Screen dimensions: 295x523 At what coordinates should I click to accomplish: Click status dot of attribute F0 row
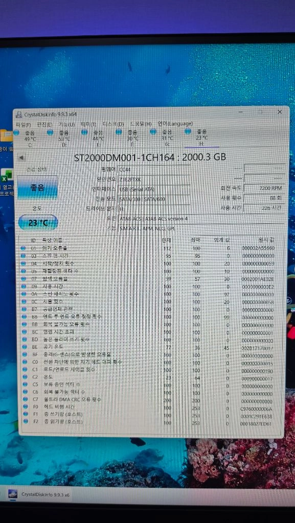[25, 407]
